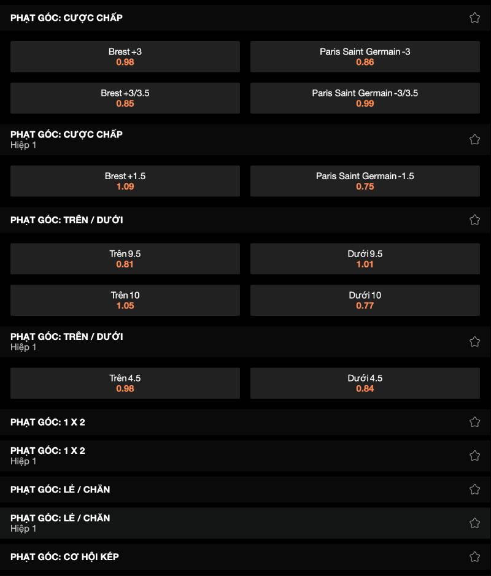Collapse the full-match Phạt Góc Cược Chấp header
The image size is (491, 576).
pyautogui.click(x=184, y=18)
